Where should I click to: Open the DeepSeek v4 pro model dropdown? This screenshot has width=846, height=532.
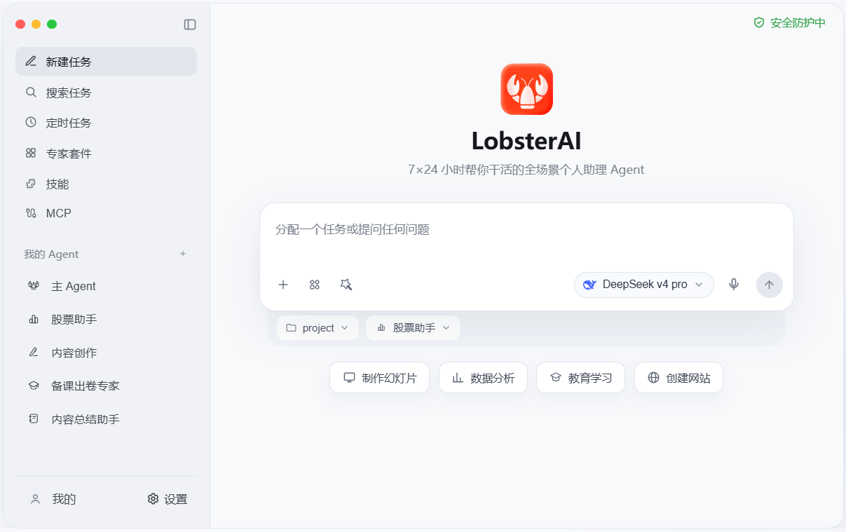[644, 285]
